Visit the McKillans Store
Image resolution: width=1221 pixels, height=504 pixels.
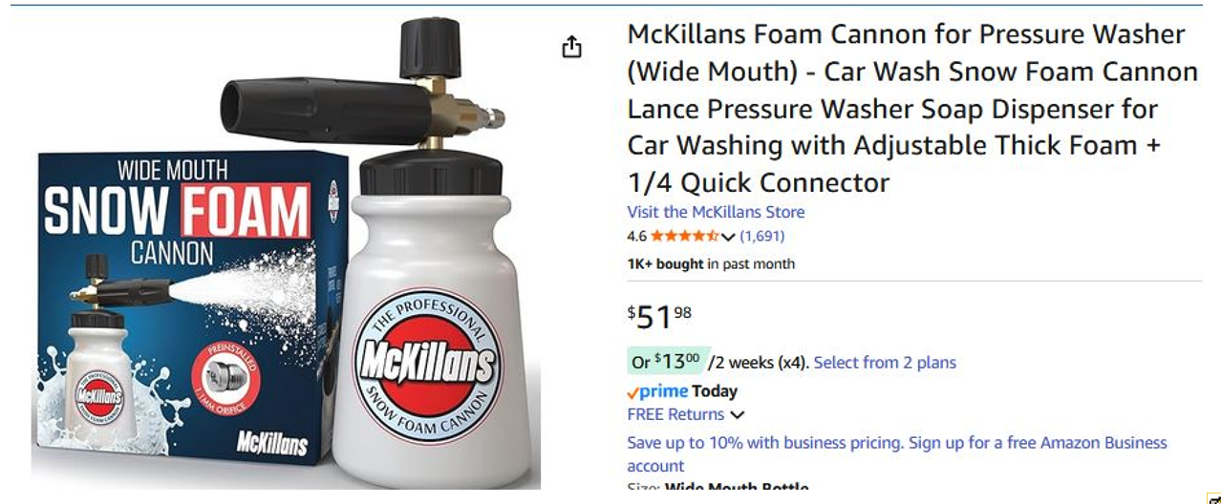point(716,212)
